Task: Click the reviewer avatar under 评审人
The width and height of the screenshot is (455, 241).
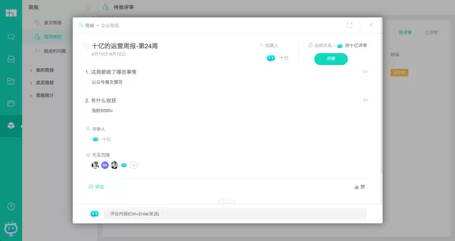Action: 95,139
